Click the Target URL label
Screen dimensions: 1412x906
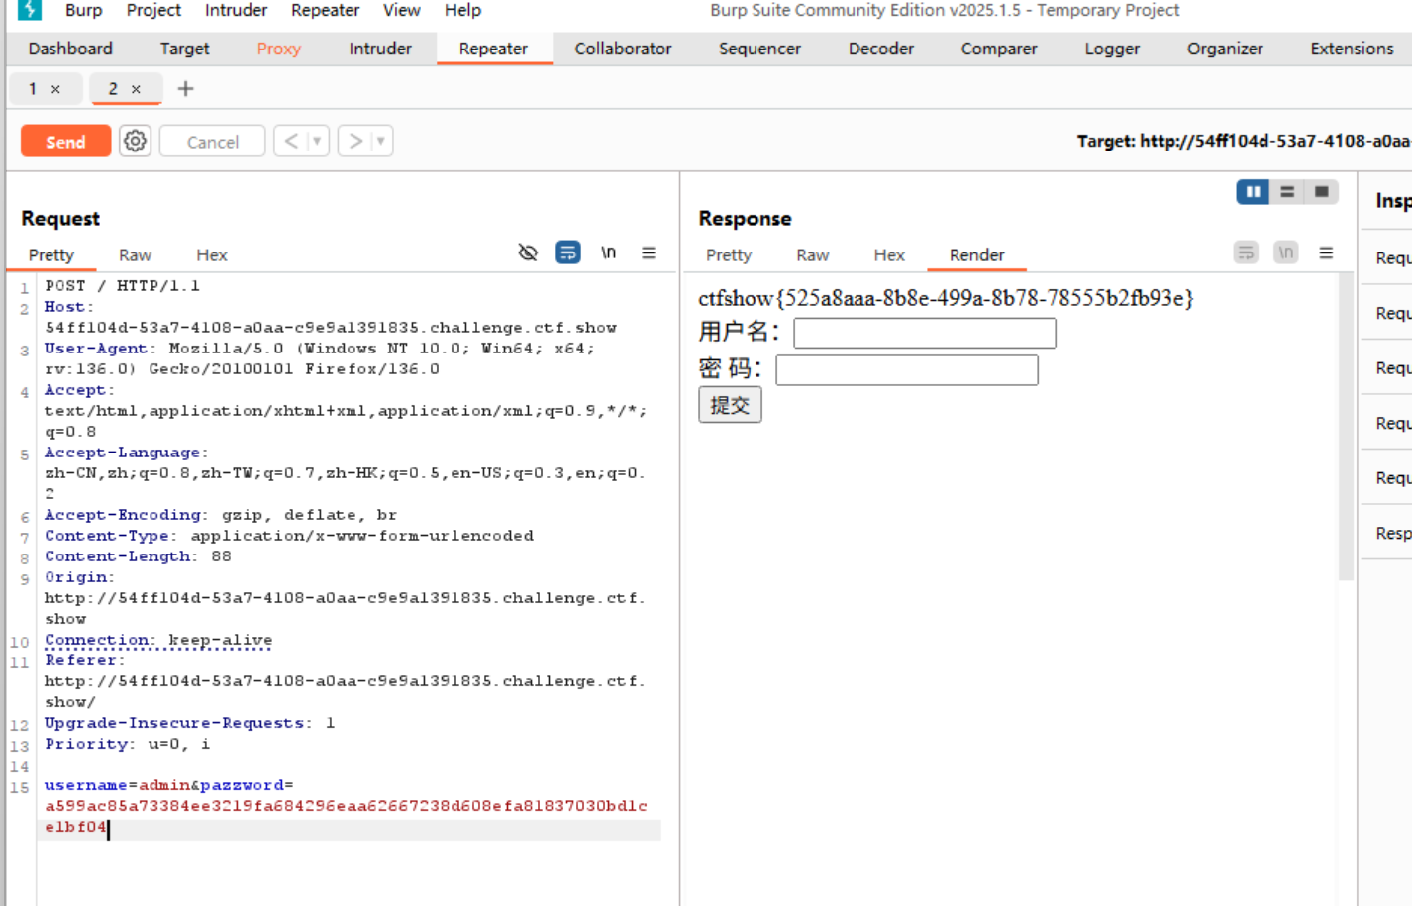point(1244,141)
